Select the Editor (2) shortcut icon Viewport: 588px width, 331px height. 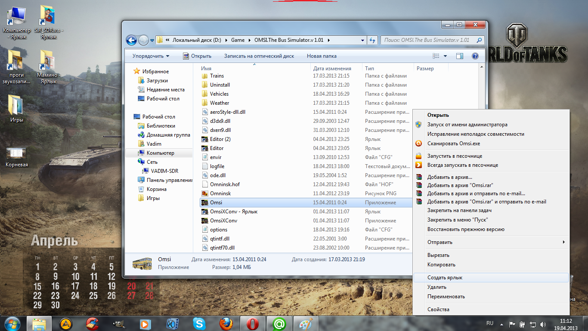(205, 139)
